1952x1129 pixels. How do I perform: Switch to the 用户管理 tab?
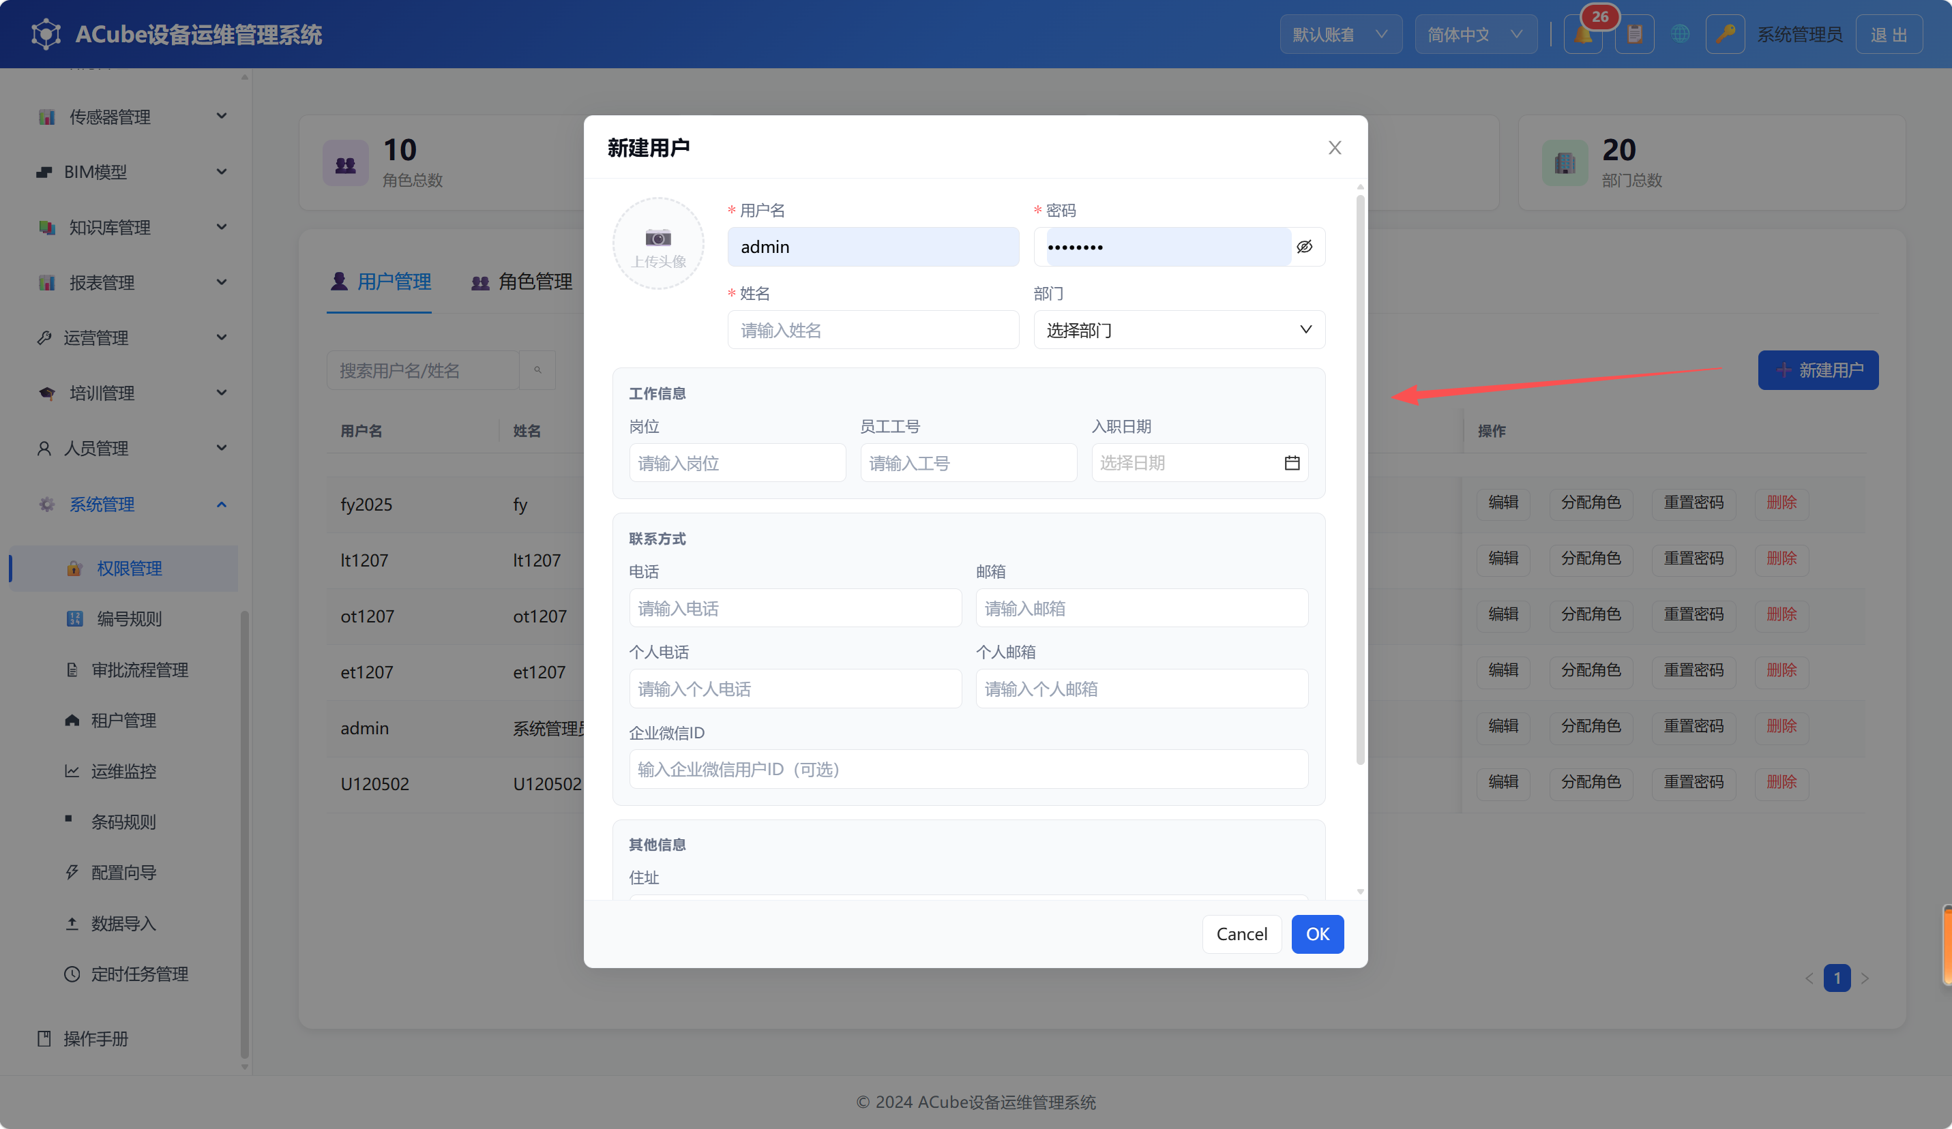click(379, 282)
